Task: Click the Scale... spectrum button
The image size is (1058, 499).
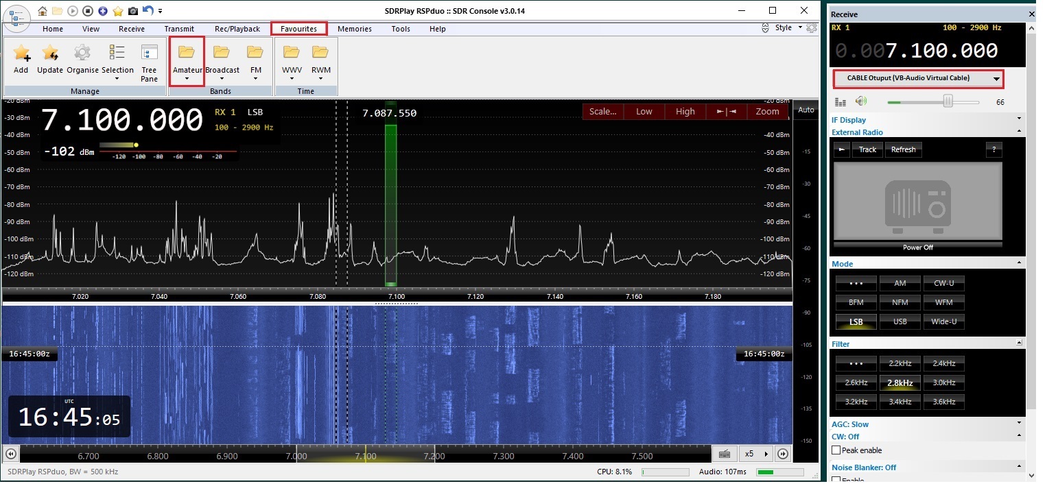Action: pos(602,112)
